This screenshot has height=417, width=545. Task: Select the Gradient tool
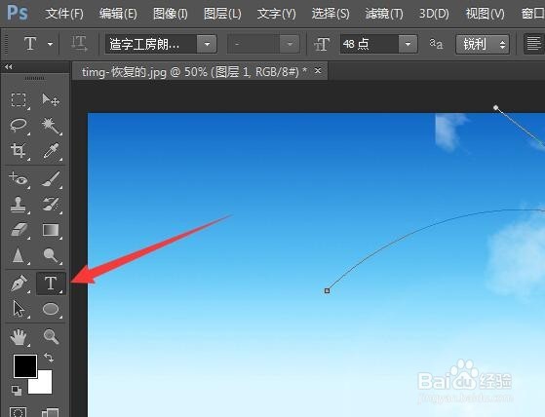(x=51, y=230)
